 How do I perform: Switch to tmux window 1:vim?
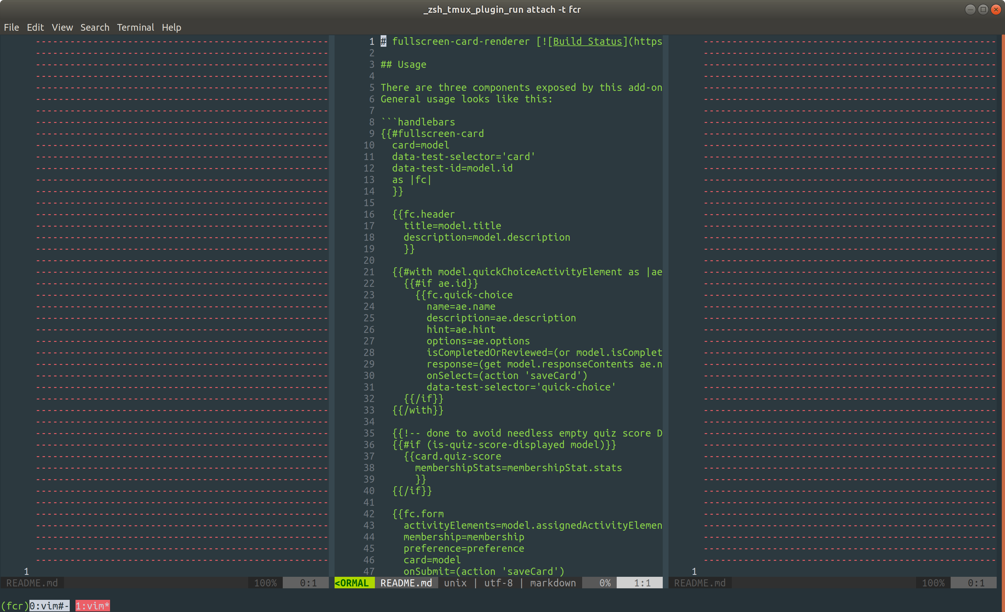[92, 606]
